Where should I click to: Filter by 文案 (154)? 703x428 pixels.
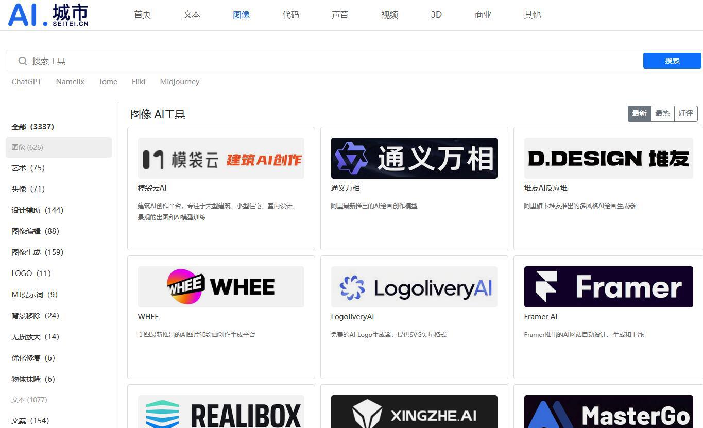pos(30,421)
